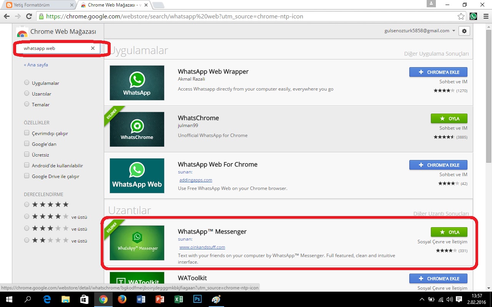The width and height of the screenshot is (492, 307).
Task: Open Windows search from the taskbar
Action: pos(28,299)
